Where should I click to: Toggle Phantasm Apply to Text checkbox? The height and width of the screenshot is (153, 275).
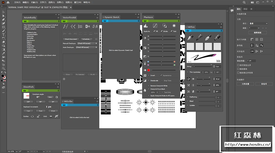coord(171,31)
